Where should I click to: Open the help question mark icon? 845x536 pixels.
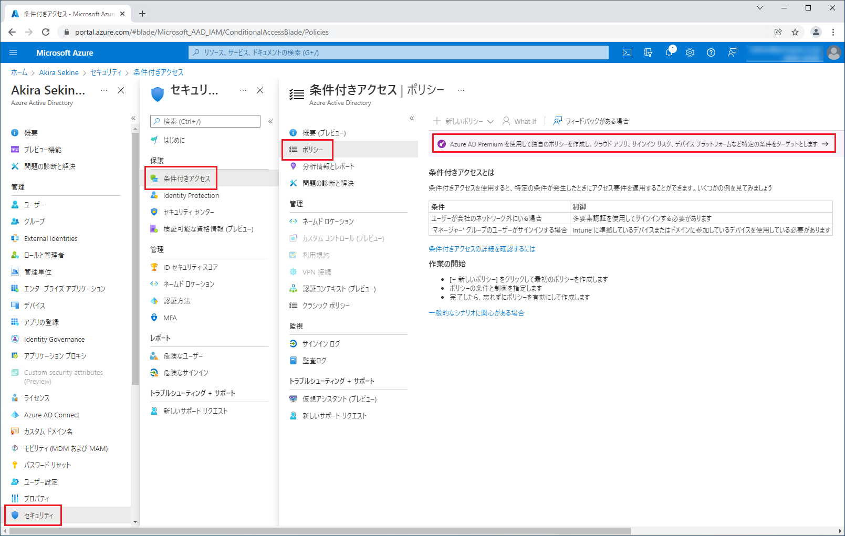coord(711,52)
